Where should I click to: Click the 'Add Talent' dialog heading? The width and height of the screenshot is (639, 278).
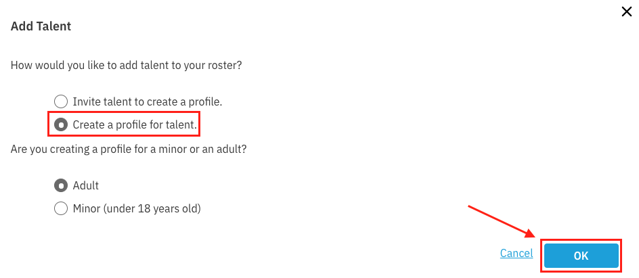[x=41, y=27]
